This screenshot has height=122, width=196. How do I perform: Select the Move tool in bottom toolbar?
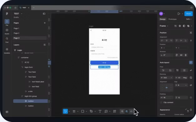pyautogui.click(x=65, y=111)
